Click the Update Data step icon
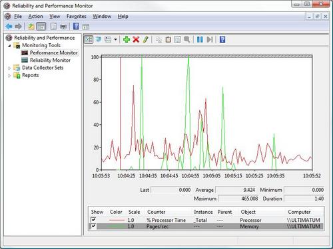Viewport: 333px width, 249px height. [x=210, y=40]
